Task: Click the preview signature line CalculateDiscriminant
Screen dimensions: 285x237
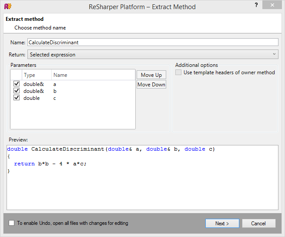Action: click(111, 149)
